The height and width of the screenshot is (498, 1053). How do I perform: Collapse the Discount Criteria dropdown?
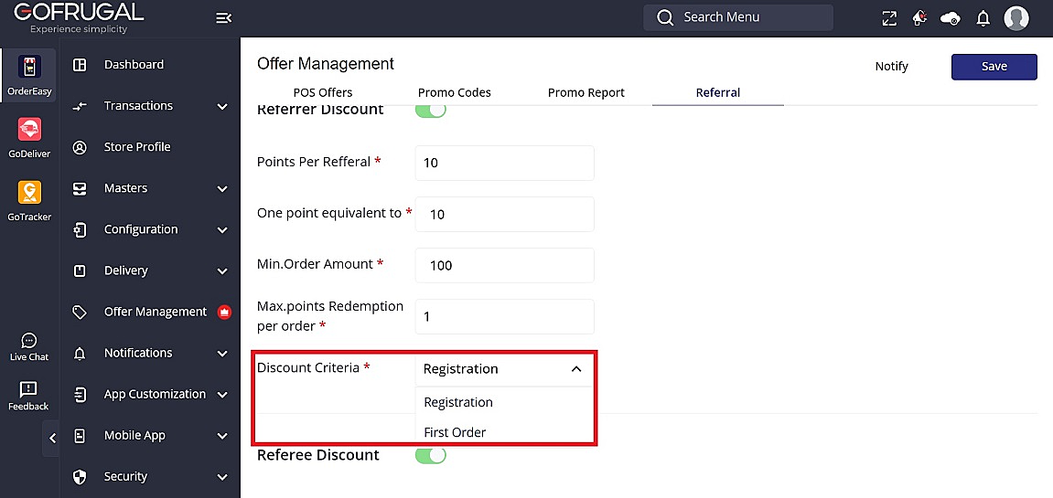point(576,369)
